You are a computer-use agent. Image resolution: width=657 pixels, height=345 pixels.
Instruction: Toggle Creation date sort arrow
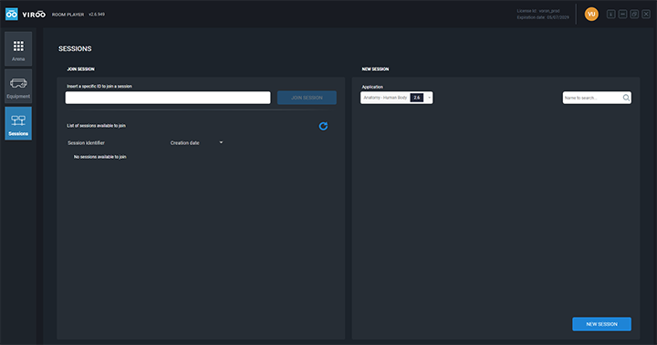tap(221, 142)
